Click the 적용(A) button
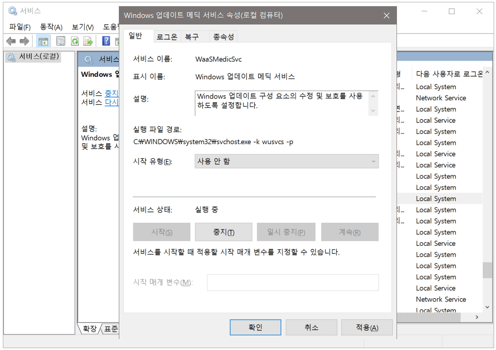The image size is (496, 350). click(x=366, y=327)
